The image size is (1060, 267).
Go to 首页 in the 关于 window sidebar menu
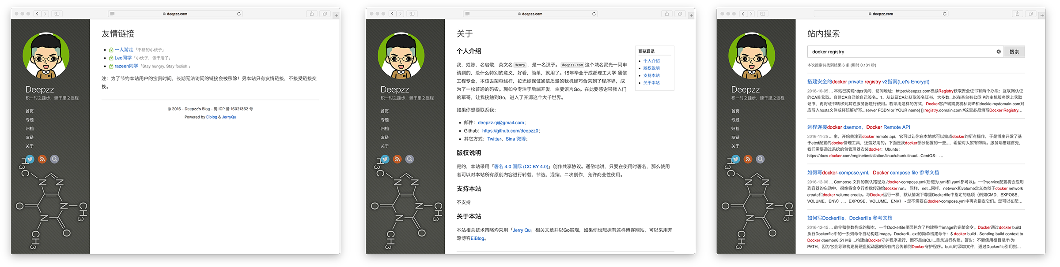point(385,111)
